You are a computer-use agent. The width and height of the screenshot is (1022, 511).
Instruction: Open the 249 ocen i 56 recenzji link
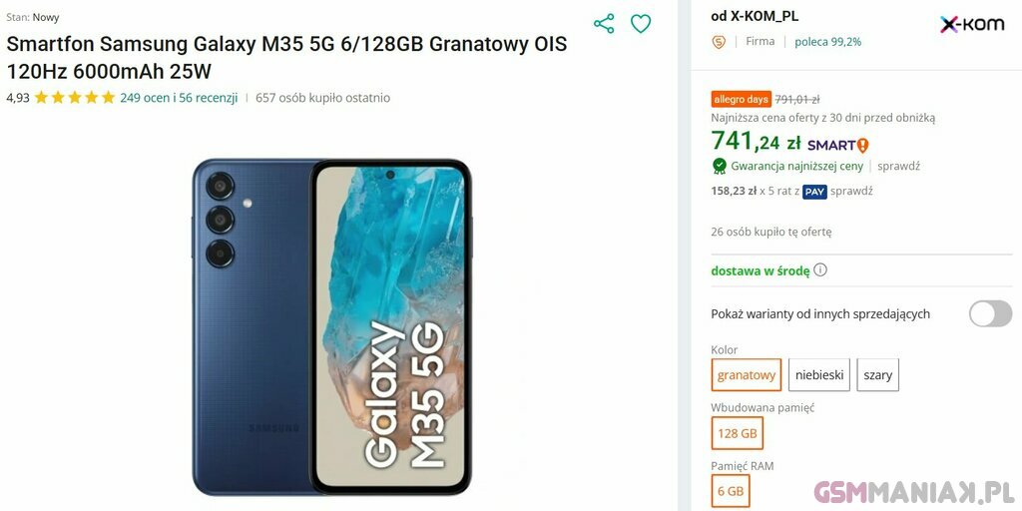tap(179, 98)
